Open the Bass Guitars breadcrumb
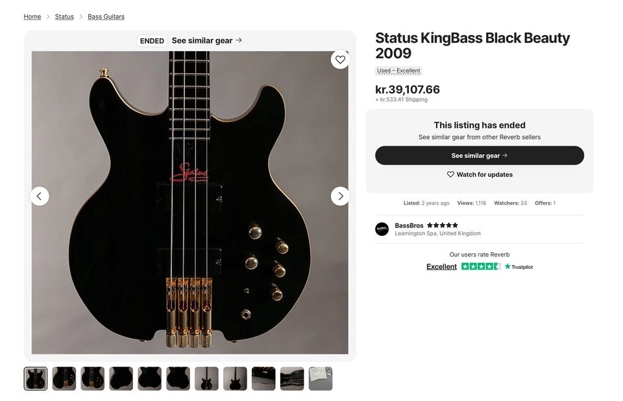This screenshot has width=623, height=401. click(x=106, y=17)
